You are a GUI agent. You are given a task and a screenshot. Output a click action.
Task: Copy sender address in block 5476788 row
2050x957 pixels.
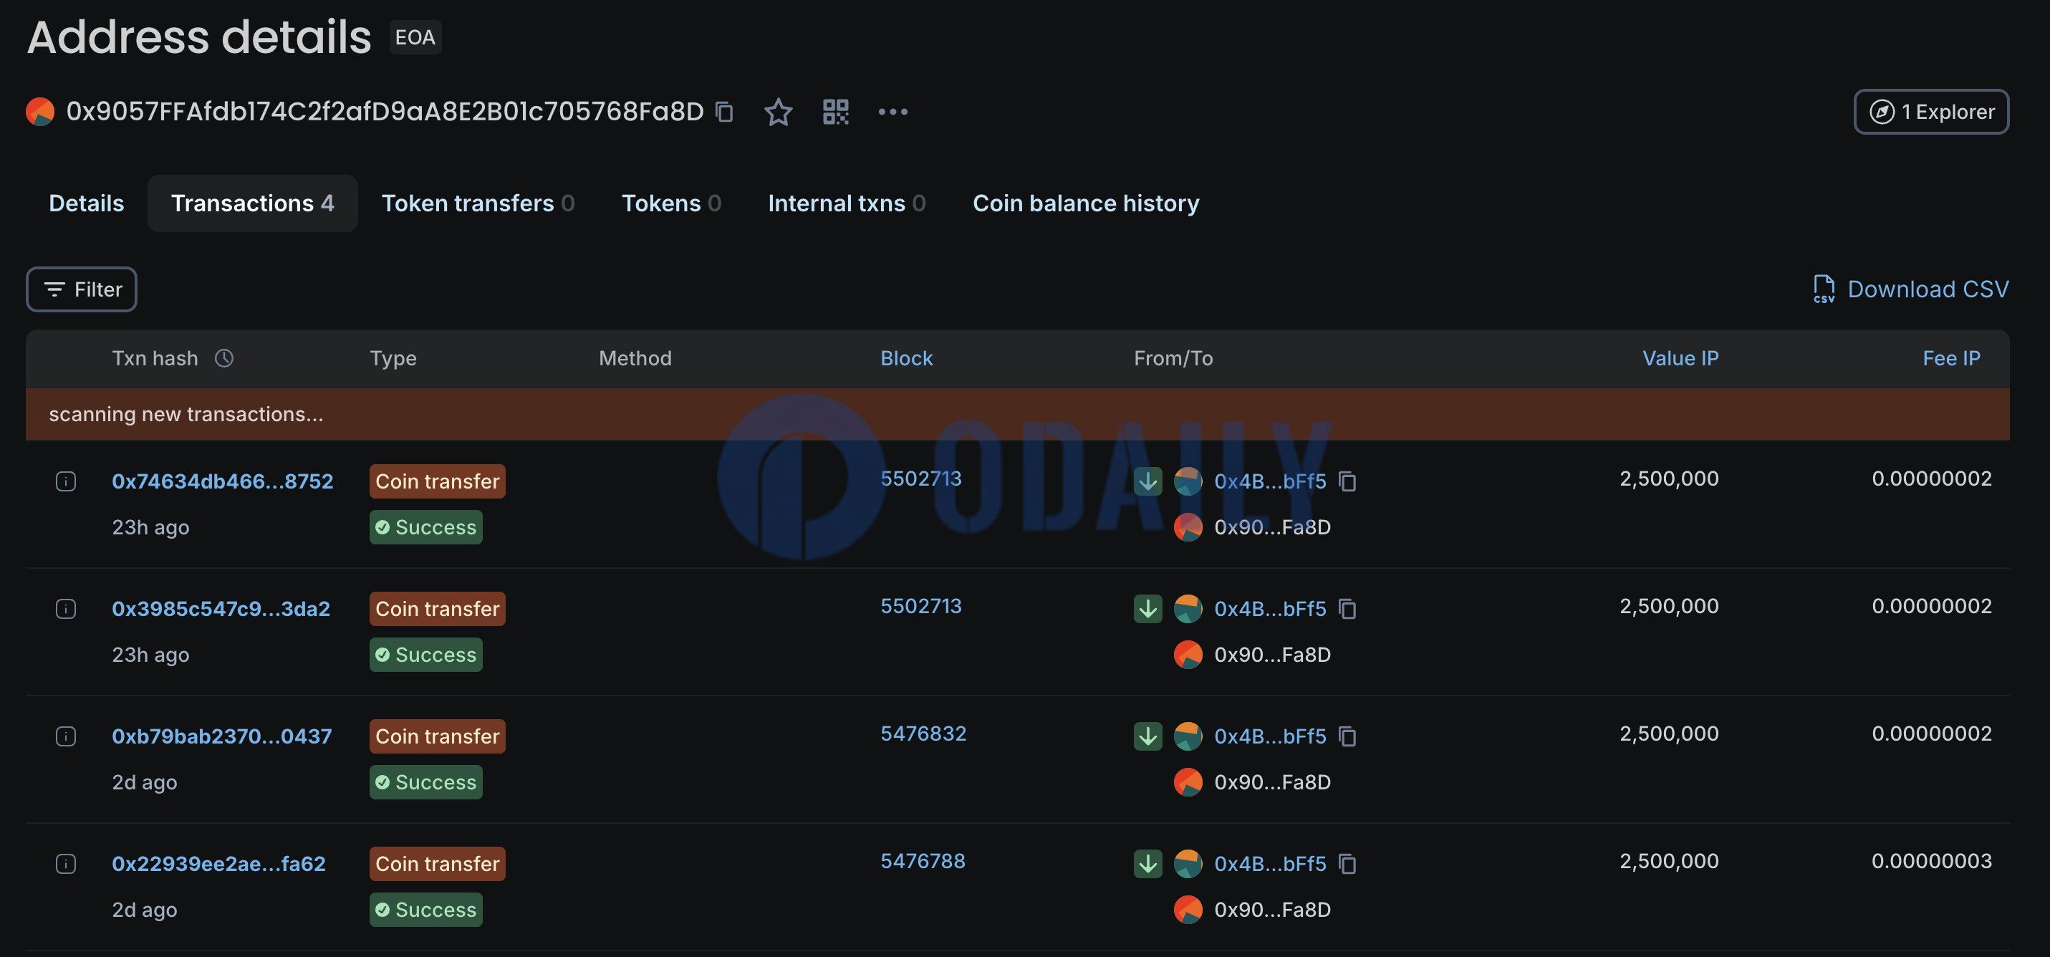click(1347, 864)
